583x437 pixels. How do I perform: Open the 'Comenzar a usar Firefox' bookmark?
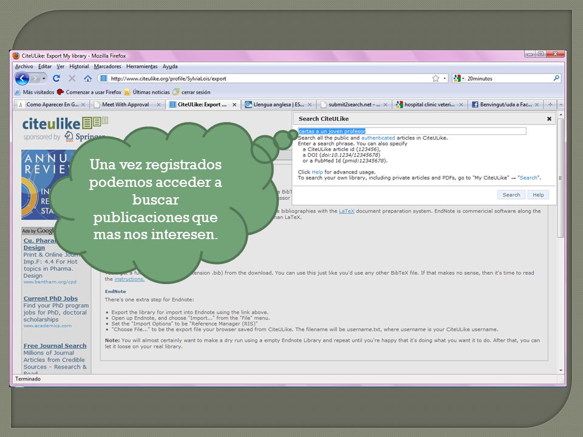[x=89, y=92]
